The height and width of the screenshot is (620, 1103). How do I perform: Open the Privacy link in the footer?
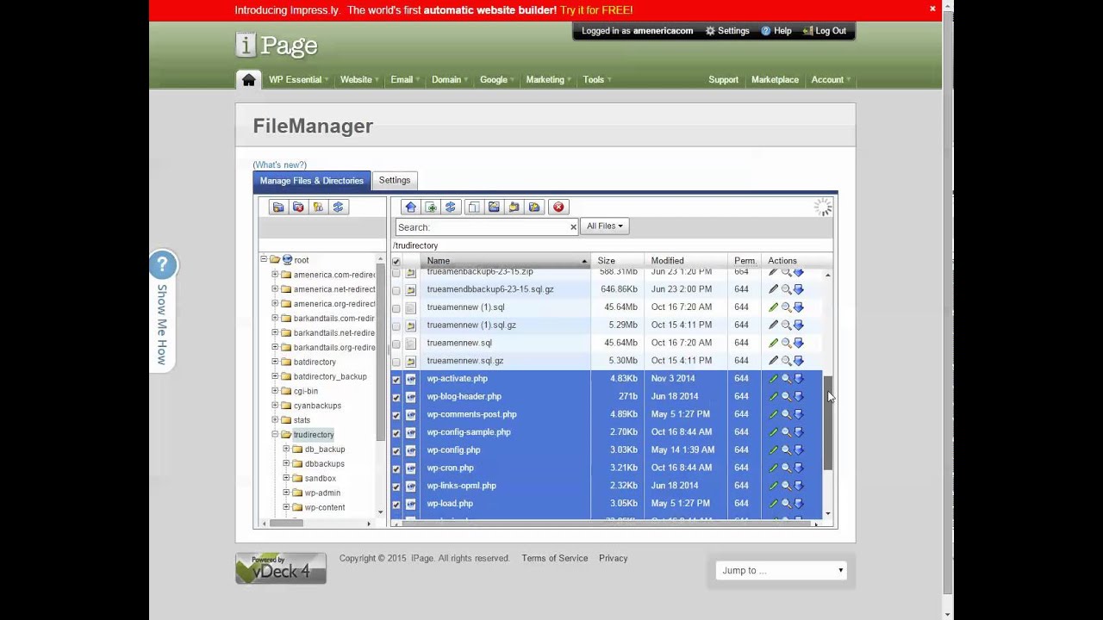614,559
